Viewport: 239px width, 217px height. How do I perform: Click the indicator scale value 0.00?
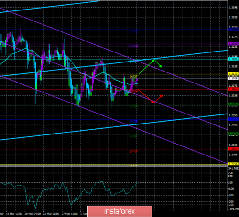(x=231, y=189)
